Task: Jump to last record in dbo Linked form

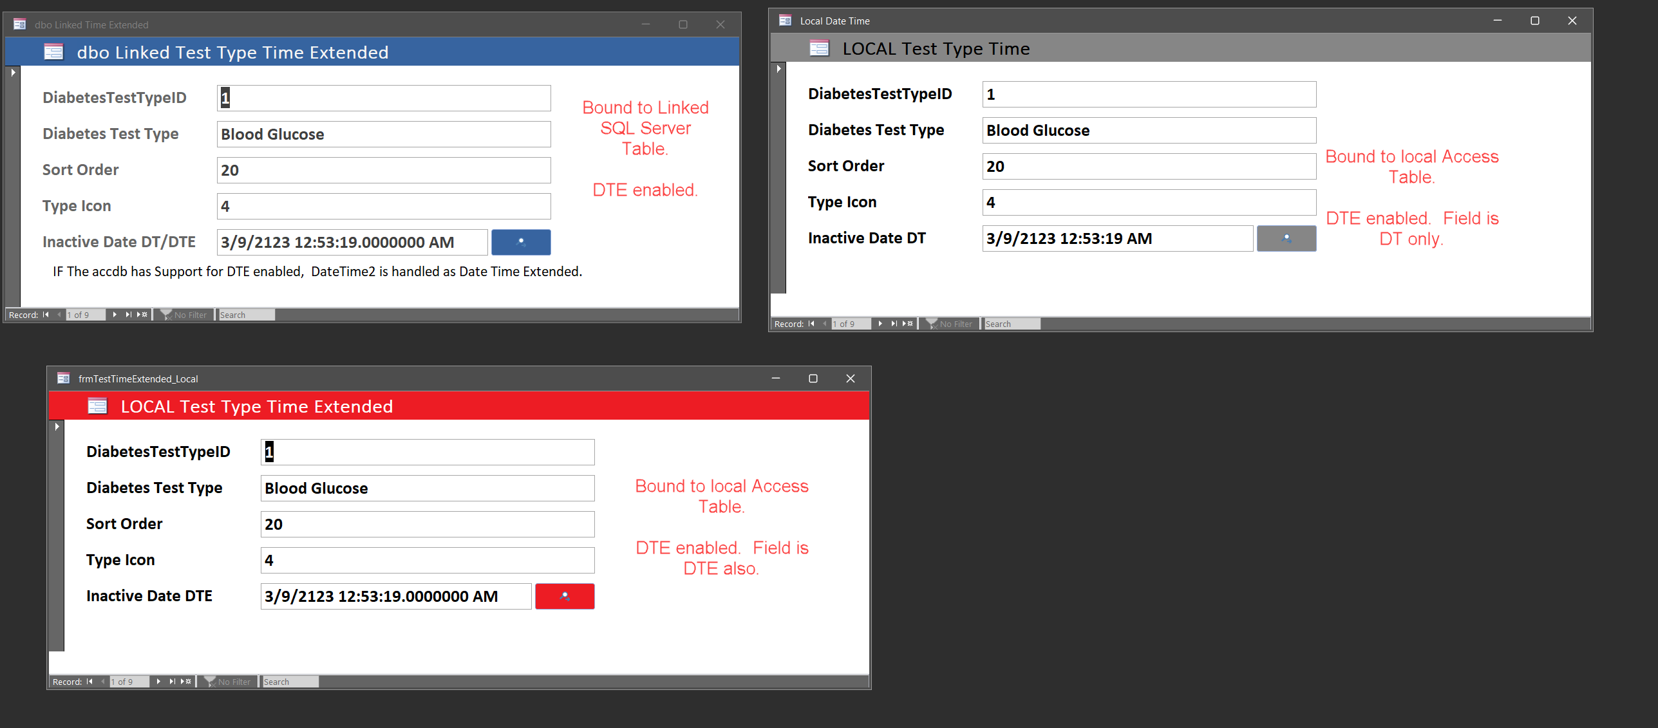Action: click(128, 315)
